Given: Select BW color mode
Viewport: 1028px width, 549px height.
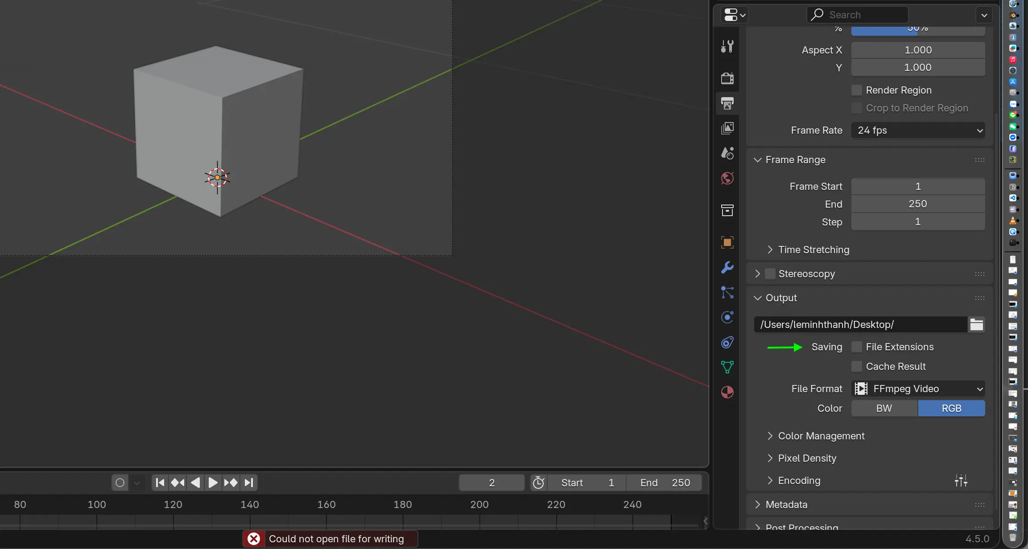Looking at the screenshot, I should (884, 409).
